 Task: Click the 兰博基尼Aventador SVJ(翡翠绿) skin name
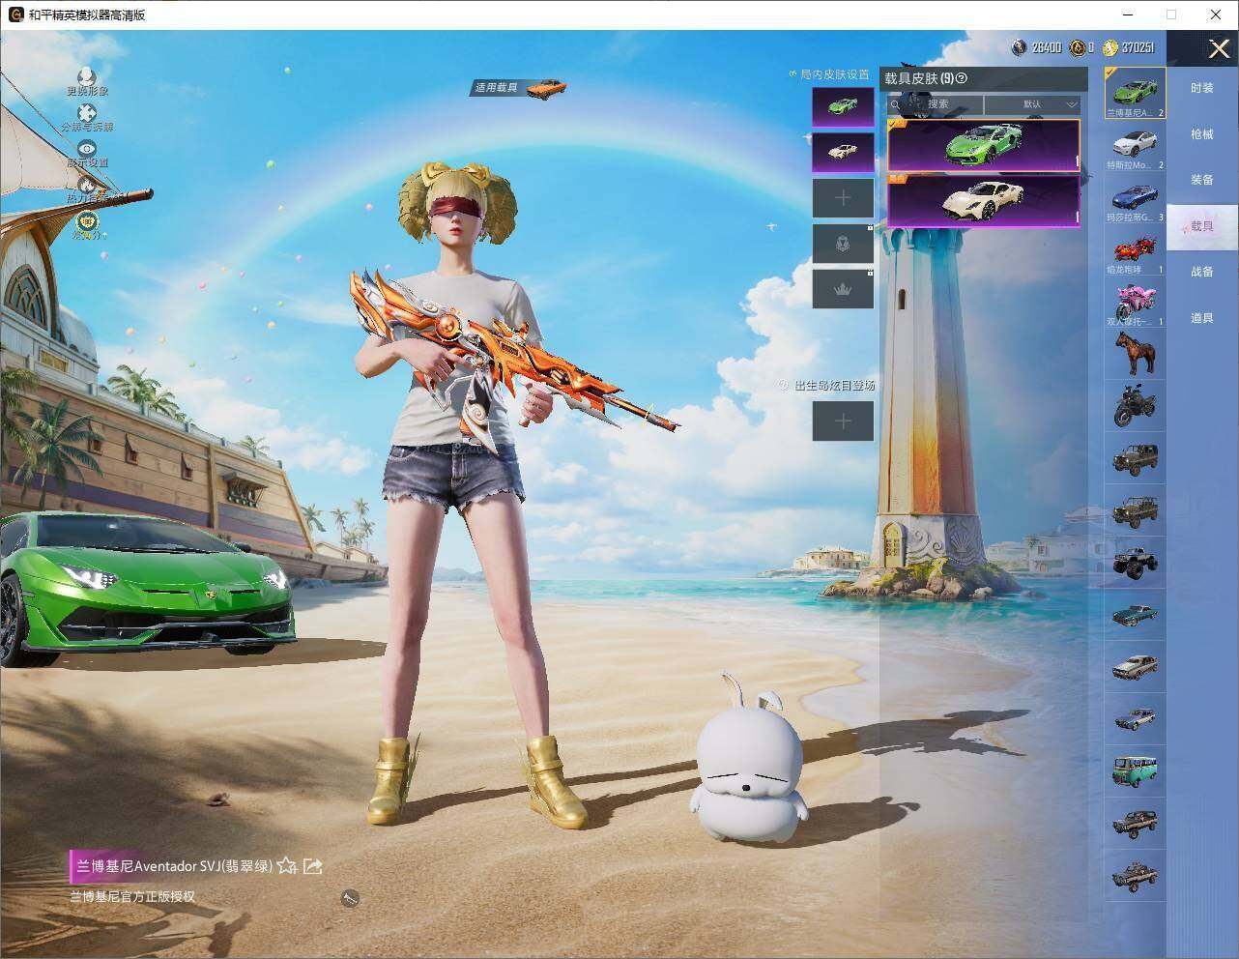(x=174, y=866)
